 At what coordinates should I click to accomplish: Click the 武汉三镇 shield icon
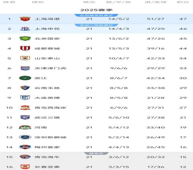(x=25, y=117)
